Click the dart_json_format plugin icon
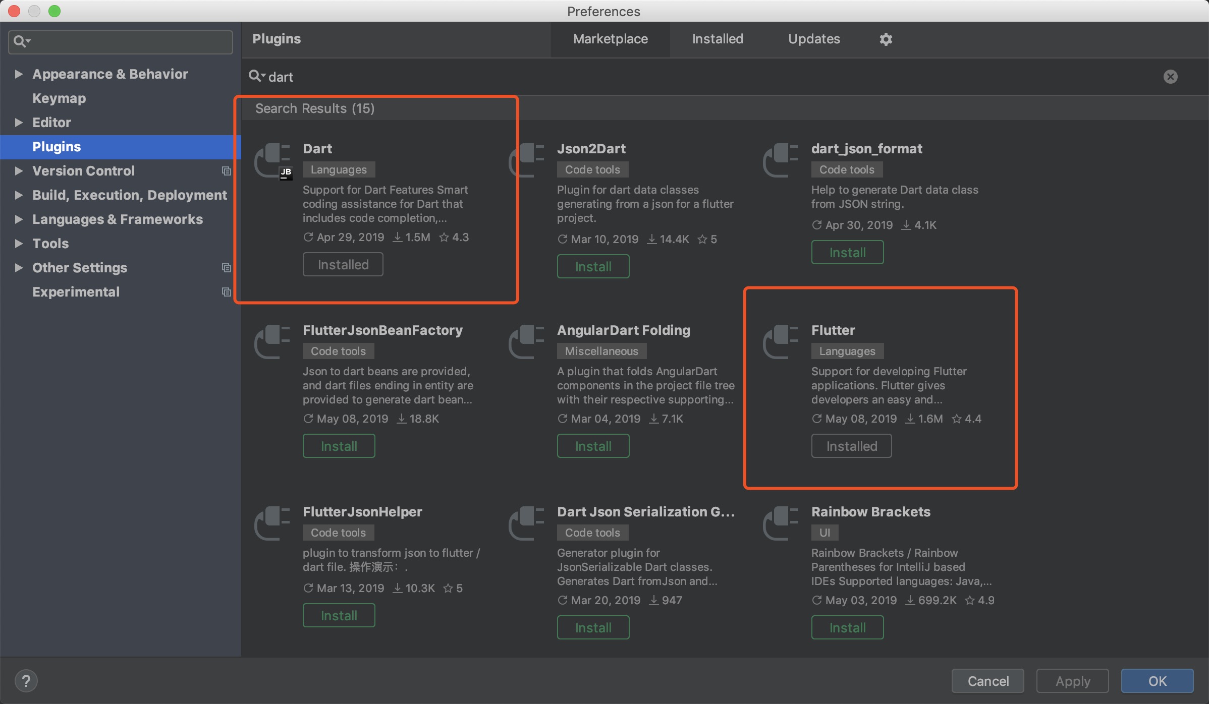This screenshot has height=704, width=1209. (x=782, y=160)
